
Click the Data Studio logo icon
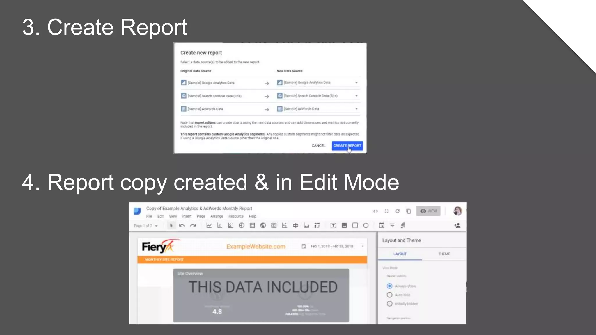click(x=137, y=211)
